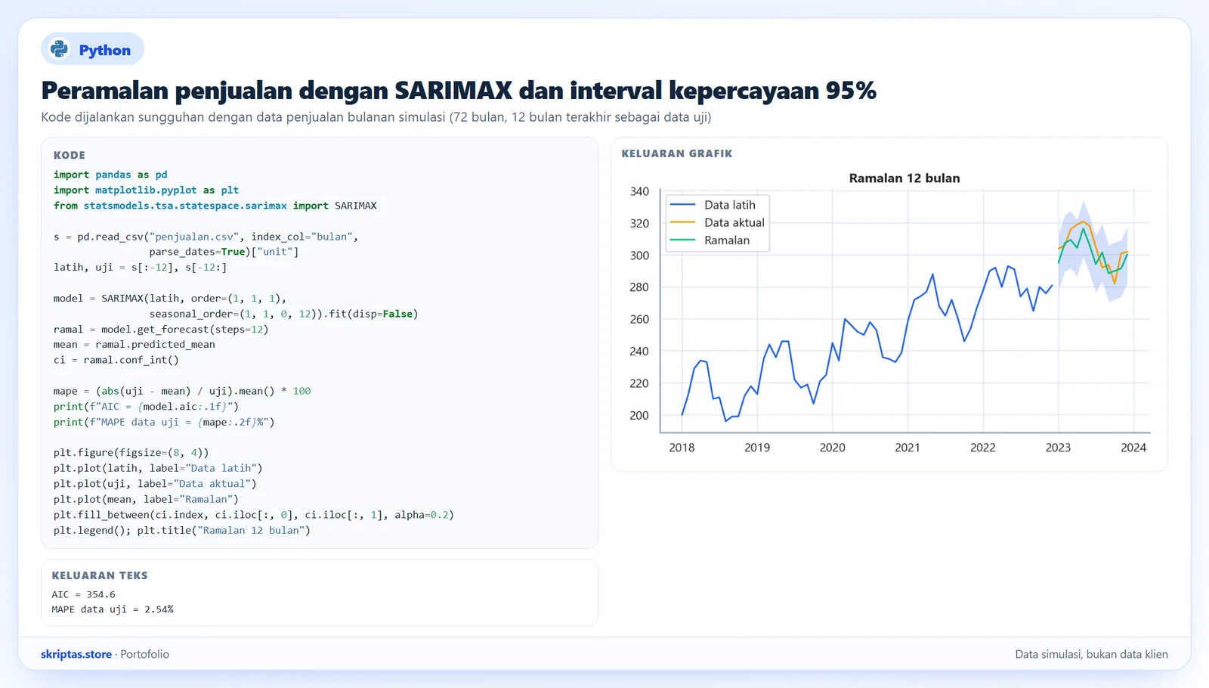Click the blue 'Data latih' legend swatch
This screenshot has height=688, width=1209.
point(683,205)
